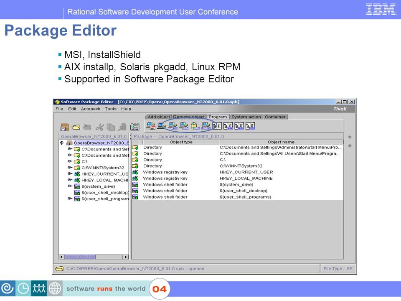Screen dimensions: 401x301
Task: Click the directory icon of the C:\WINNT\System32 row
Action: coord(135,166)
